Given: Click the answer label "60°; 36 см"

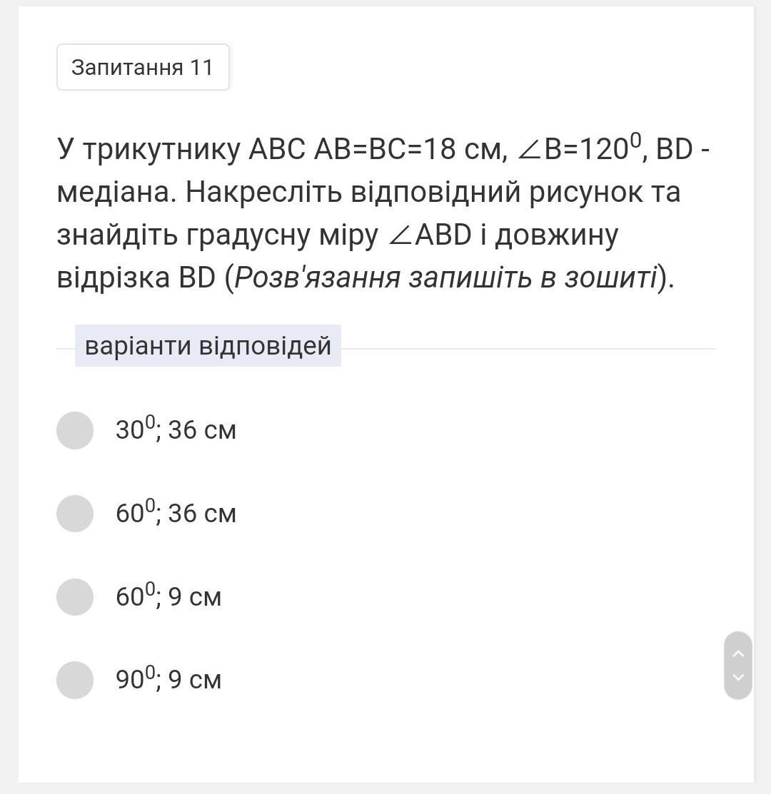Looking at the screenshot, I should click(x=176, y=514).
